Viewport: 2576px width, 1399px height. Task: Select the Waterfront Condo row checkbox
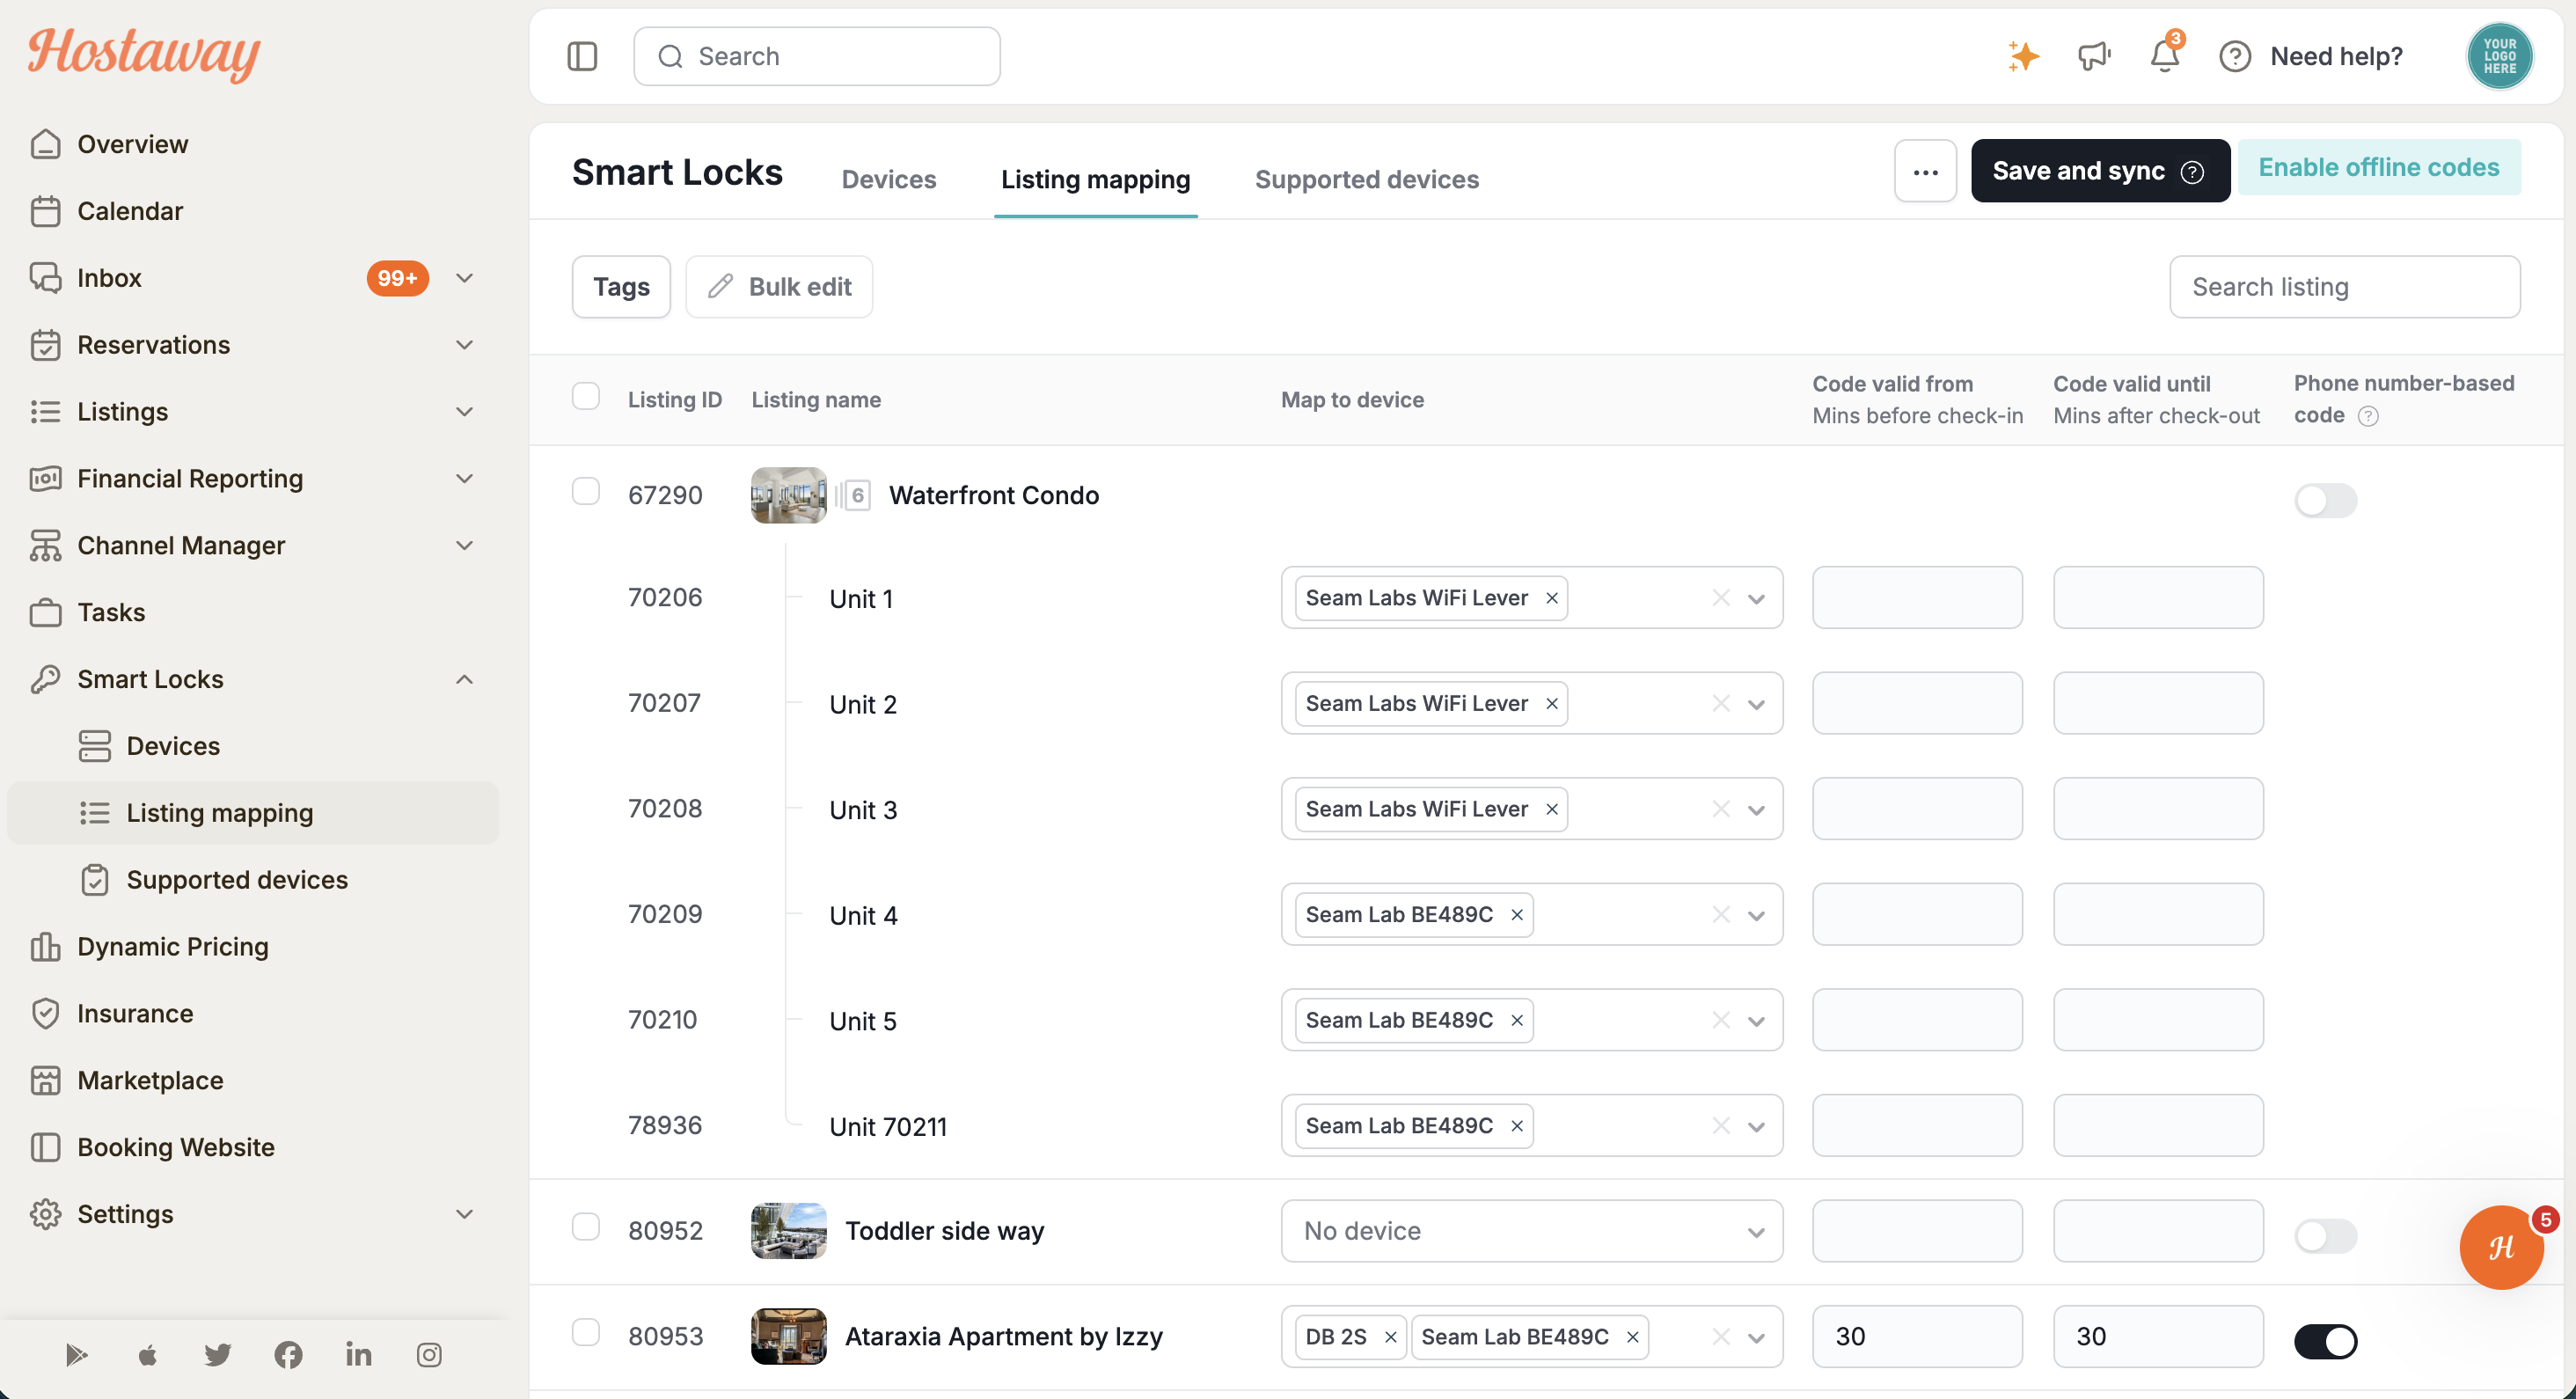(586, 492)
